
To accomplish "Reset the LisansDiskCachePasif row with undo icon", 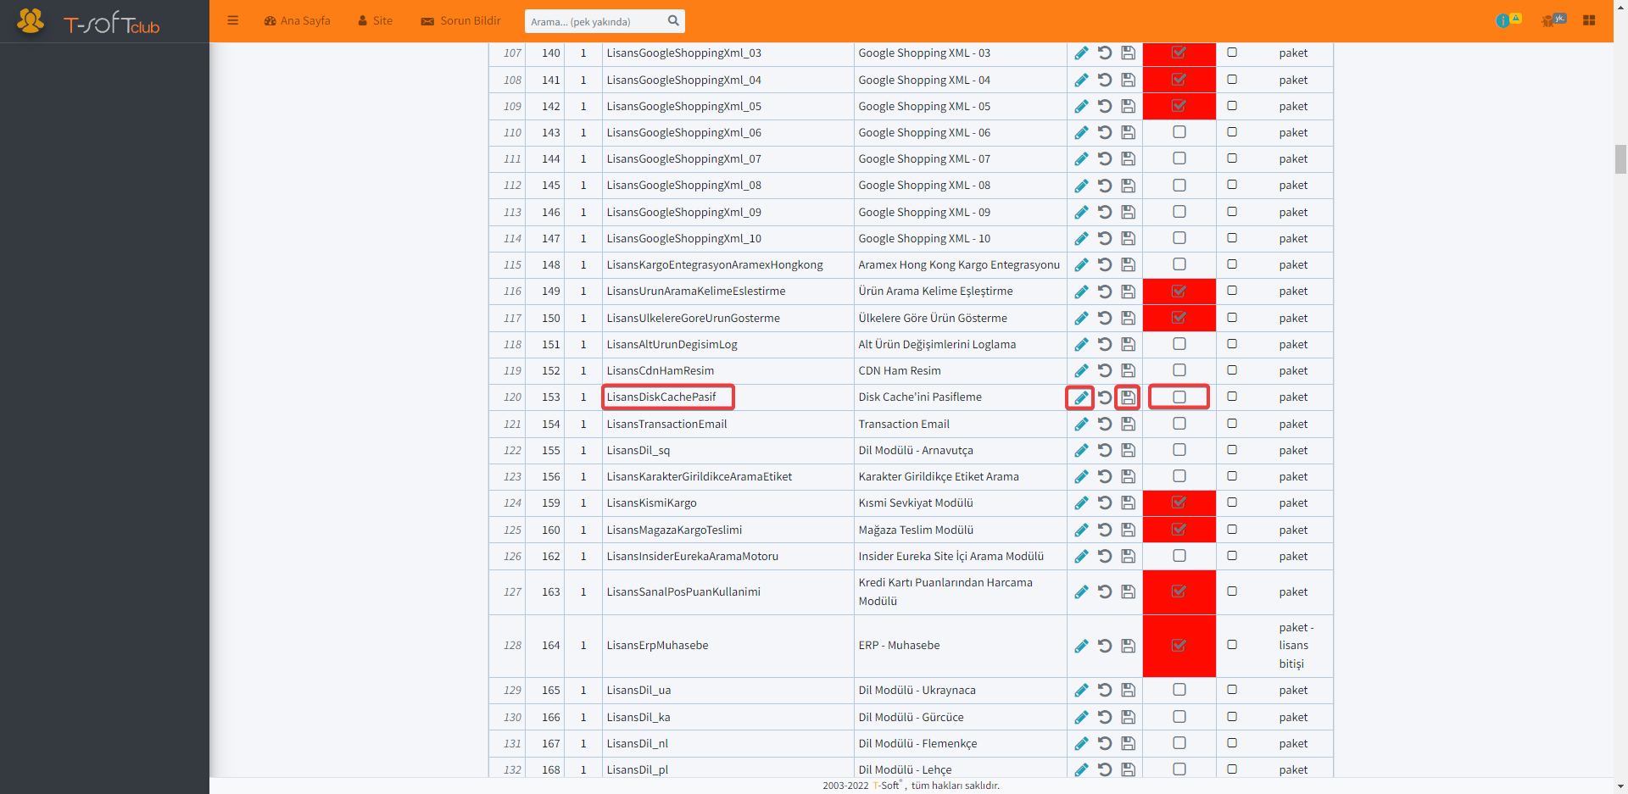I will click(1105, 397).
